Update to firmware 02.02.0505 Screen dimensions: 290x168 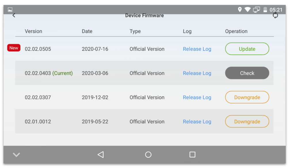coord(247,49)
